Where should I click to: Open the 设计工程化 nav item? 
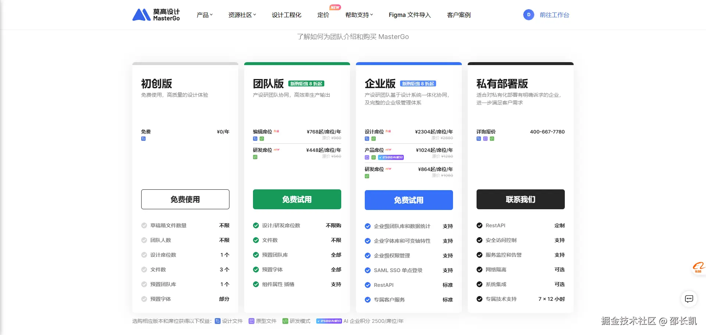[x=286, y=15]
